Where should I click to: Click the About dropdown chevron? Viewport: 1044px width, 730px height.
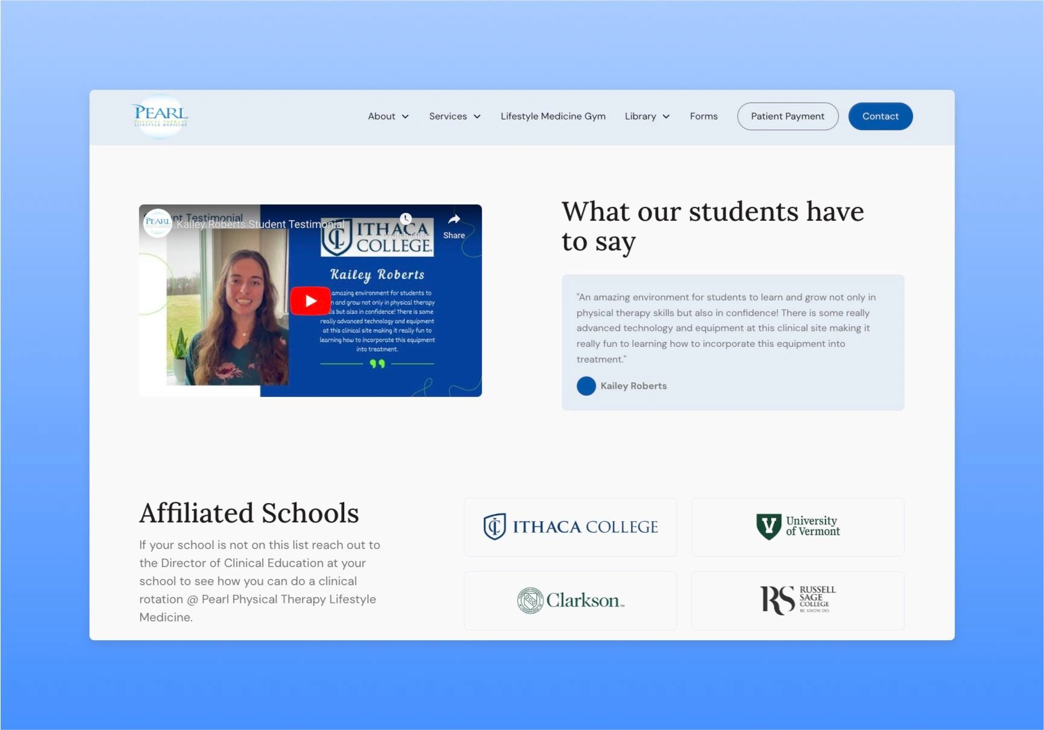405,116
